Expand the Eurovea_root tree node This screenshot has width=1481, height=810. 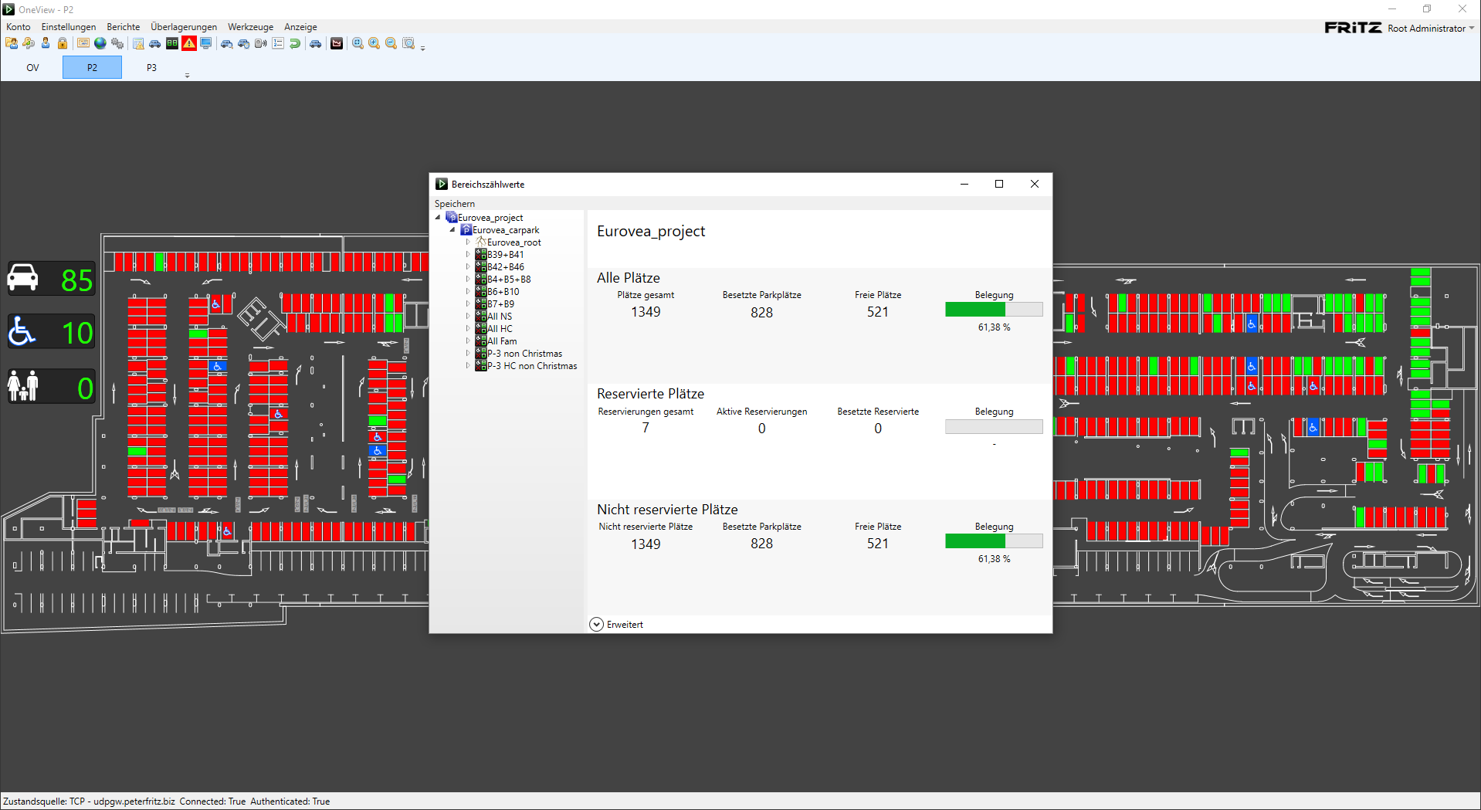pyautogui.click(x=468, y=242)
